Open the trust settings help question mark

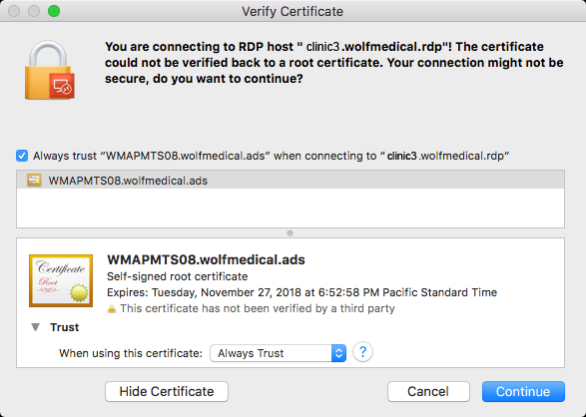pos(362,352)
